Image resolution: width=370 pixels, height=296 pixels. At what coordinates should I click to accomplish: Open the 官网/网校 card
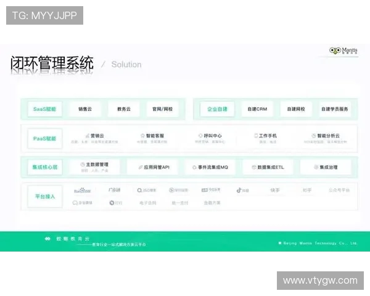pos(163,109)
